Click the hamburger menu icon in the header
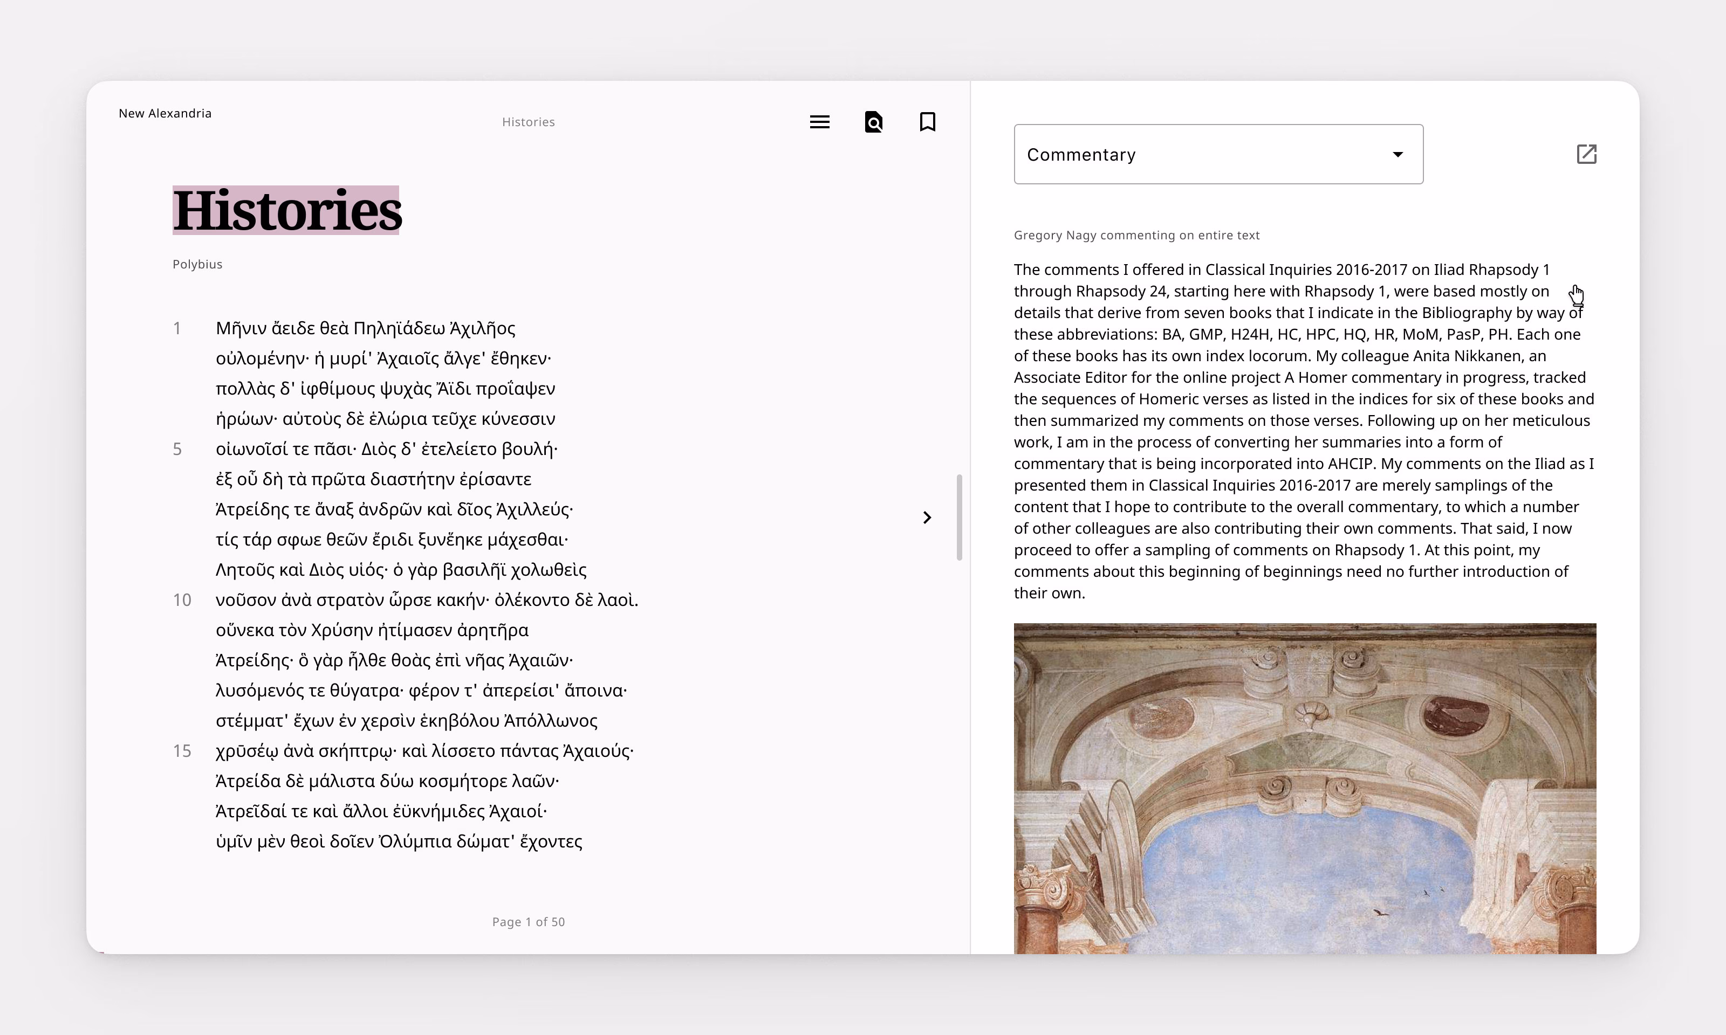This screenshot has width=1726, height=1035. [819, 121]
